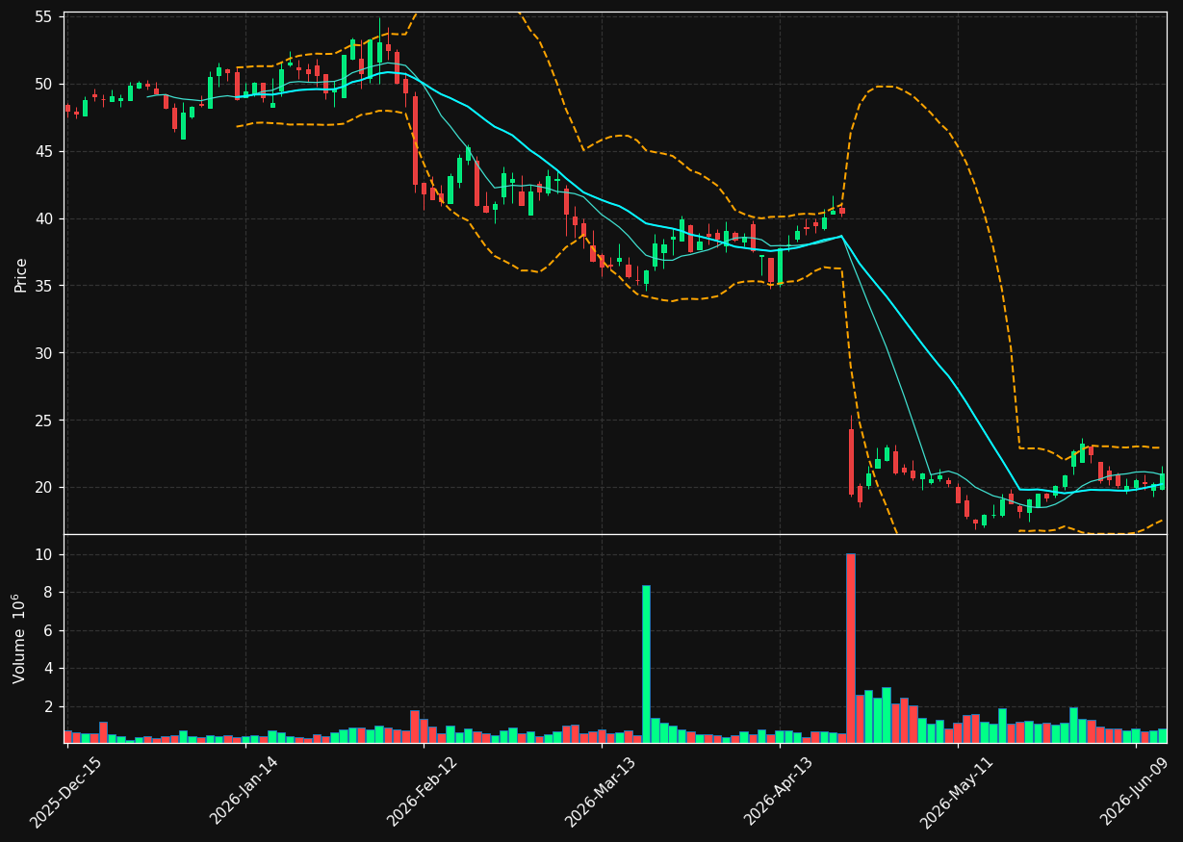The width and height of the screenshot is (1183, 842).
Task: Select the 2026-Apr-13 date tick label
Action: 779,791
